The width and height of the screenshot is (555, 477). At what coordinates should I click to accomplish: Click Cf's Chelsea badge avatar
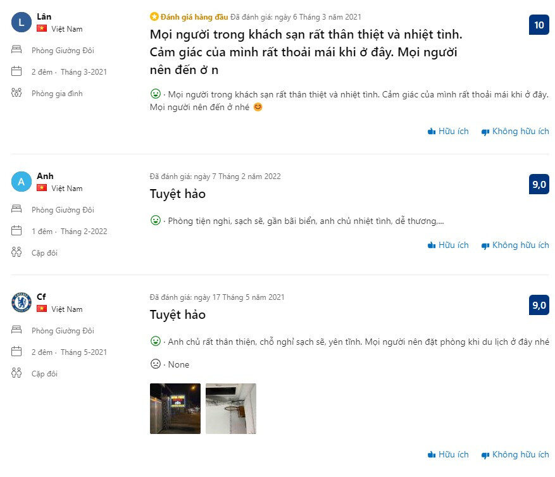point(22,302)
